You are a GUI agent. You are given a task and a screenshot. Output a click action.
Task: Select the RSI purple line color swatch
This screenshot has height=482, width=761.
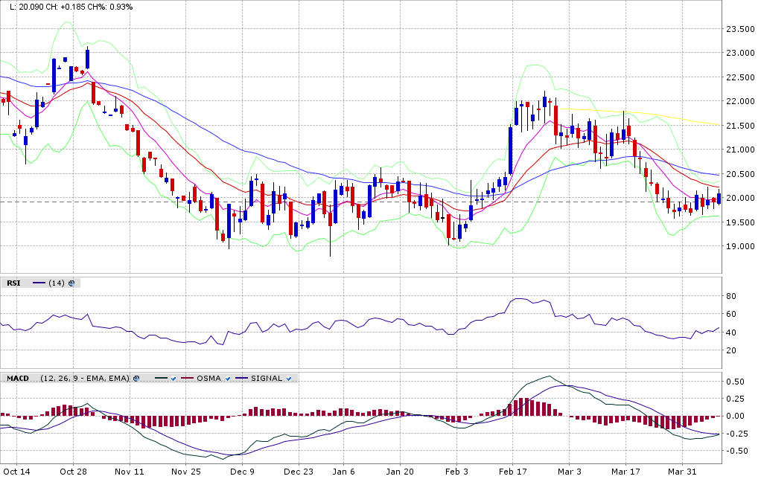click(39, 283)
